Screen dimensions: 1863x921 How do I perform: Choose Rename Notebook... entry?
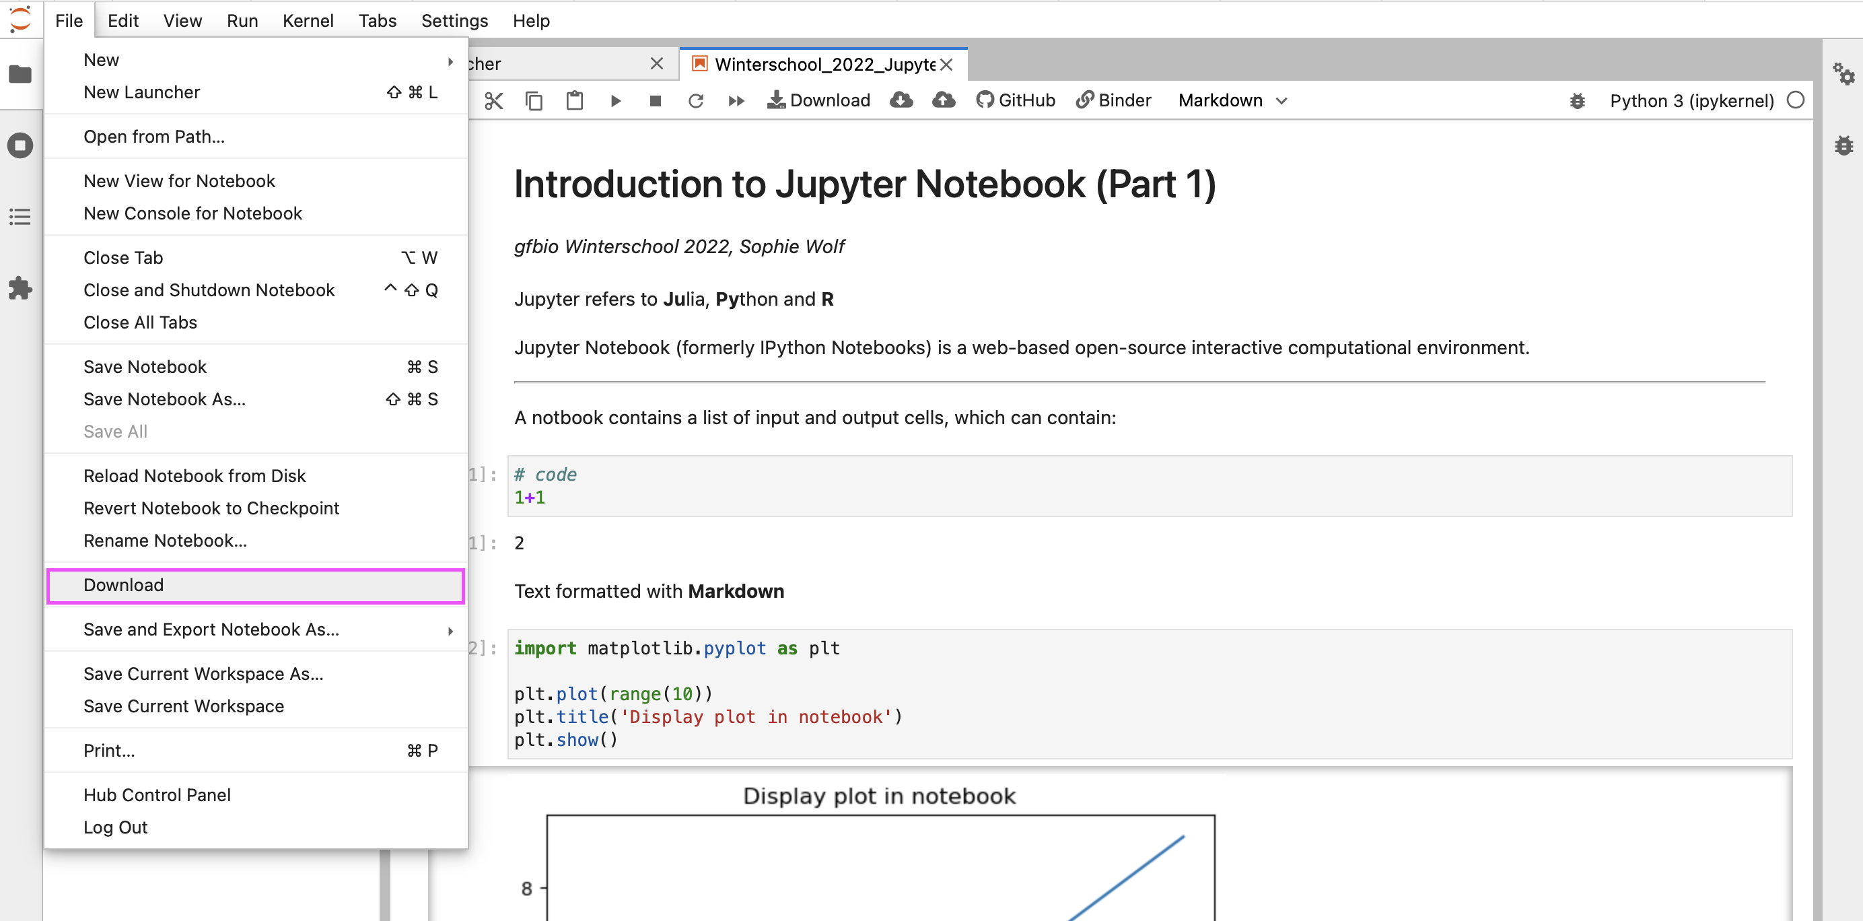tap(256, 541)
